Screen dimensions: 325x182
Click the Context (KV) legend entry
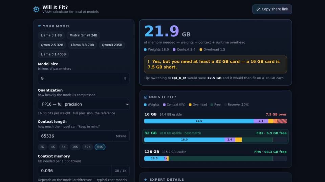click(x=174, y=104)
